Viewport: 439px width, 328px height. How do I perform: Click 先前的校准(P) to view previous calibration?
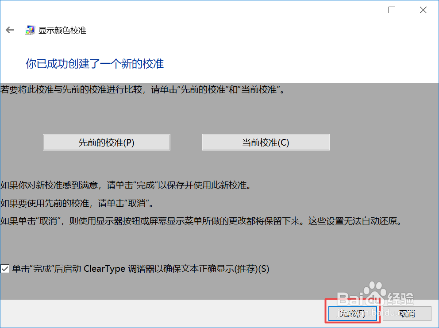click(106, 142)
